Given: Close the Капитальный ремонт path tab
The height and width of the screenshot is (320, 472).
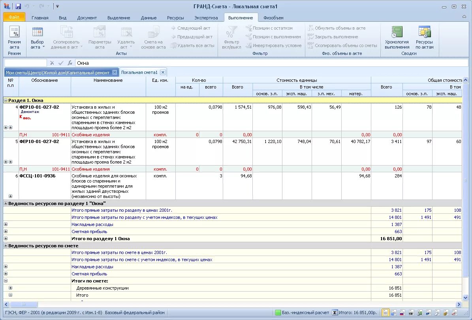Looking at the screenshot, I should [115, 72].
